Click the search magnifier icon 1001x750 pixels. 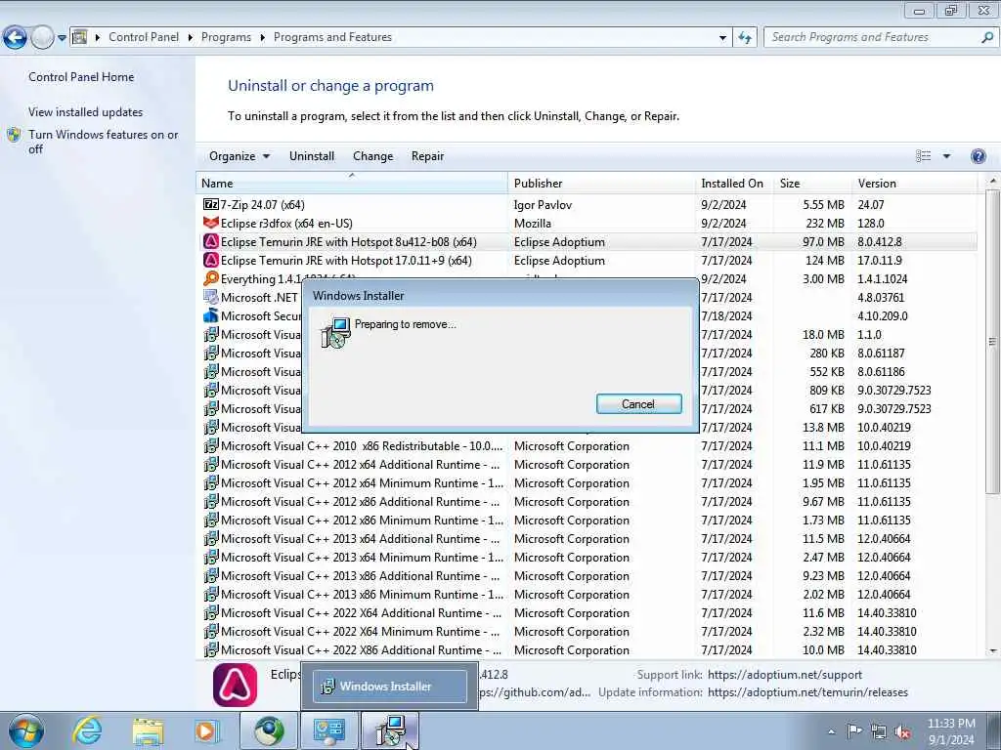pyautogui.click(x=987, y=37)
